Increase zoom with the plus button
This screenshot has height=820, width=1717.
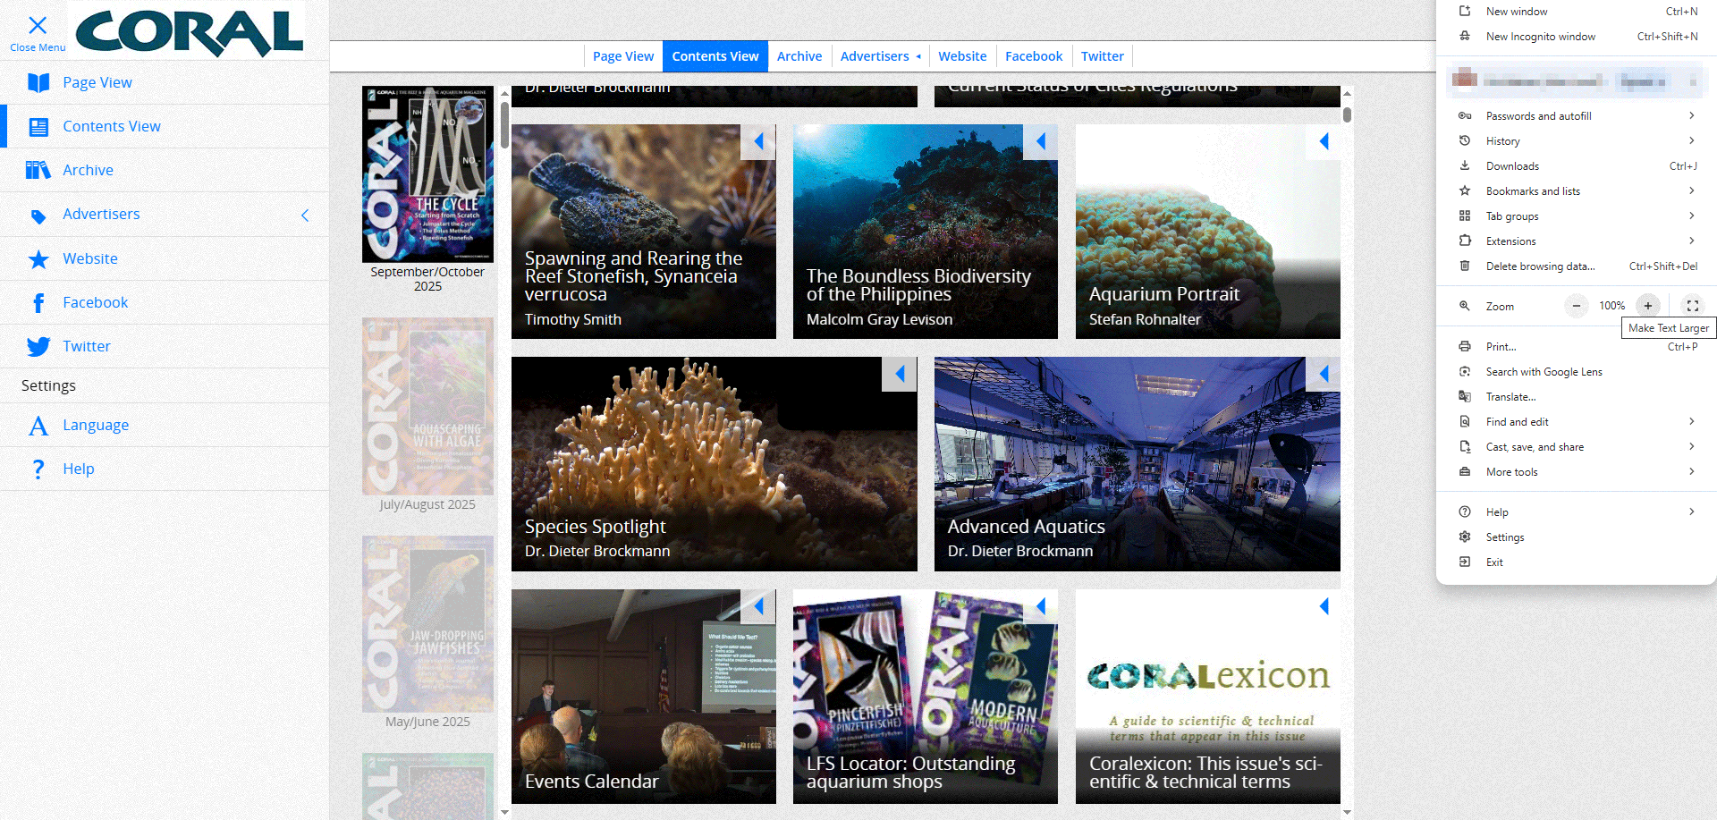pos(1647,306)
